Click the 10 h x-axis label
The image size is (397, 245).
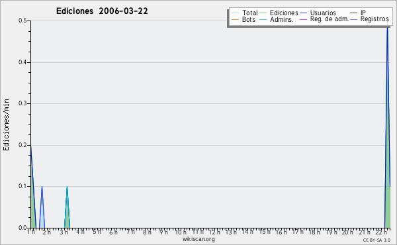click(181, 232)
